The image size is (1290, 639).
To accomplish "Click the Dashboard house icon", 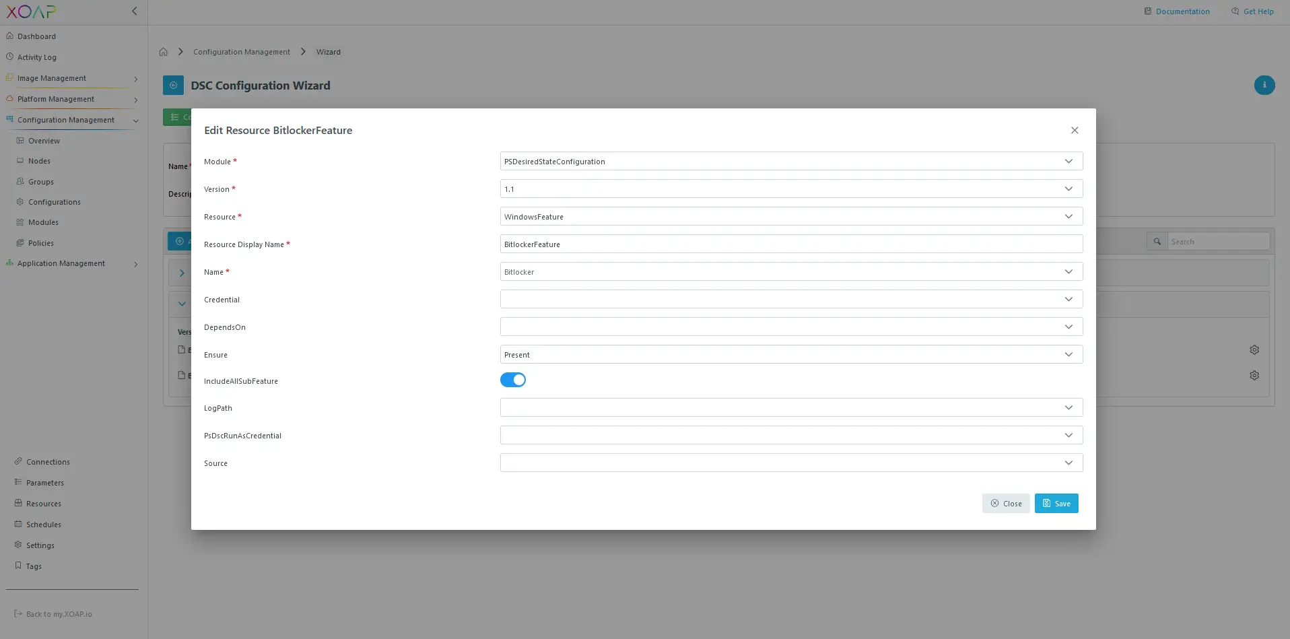I will pos(9,36).
